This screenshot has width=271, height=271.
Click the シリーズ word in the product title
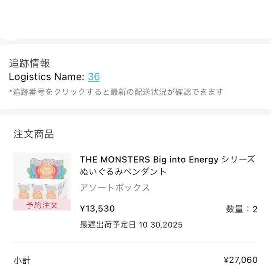tap(238, 160)
